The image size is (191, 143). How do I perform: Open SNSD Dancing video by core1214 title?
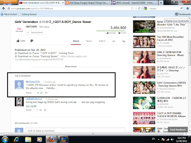tap(171, 69)
